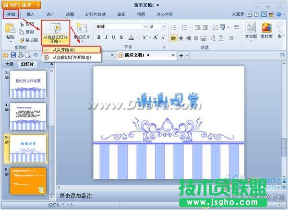Undo the last action
The image size is (288, 210).
point(36,55)
